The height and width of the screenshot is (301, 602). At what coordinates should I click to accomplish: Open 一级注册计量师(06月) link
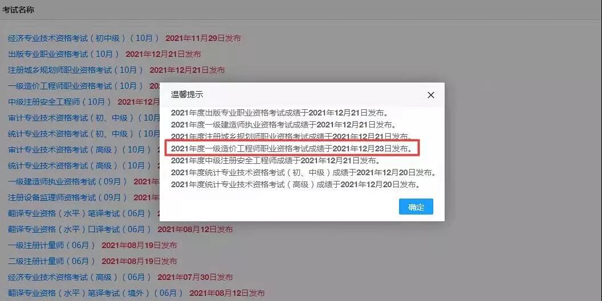coord(51,245)
